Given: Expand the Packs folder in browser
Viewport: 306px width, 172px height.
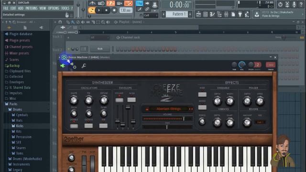Looking at the screenshot, I should (x=13, y=104).
